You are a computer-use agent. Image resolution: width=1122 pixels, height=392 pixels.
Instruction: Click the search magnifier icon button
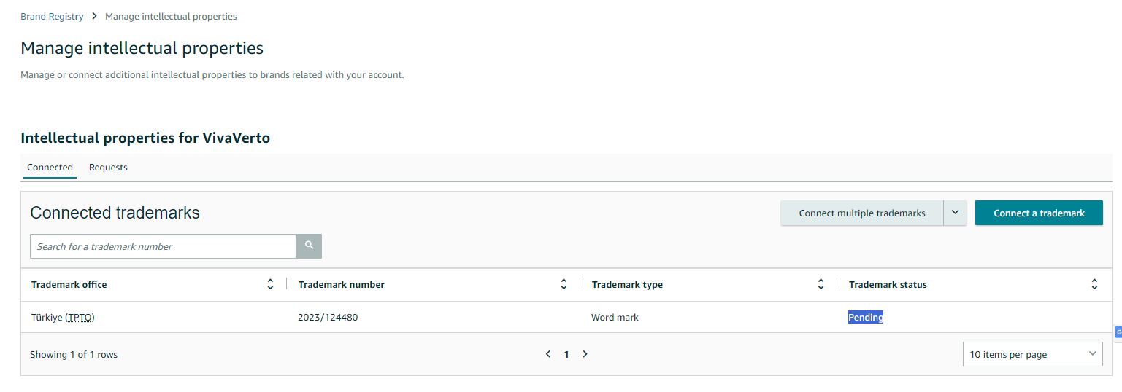point(309,246)
